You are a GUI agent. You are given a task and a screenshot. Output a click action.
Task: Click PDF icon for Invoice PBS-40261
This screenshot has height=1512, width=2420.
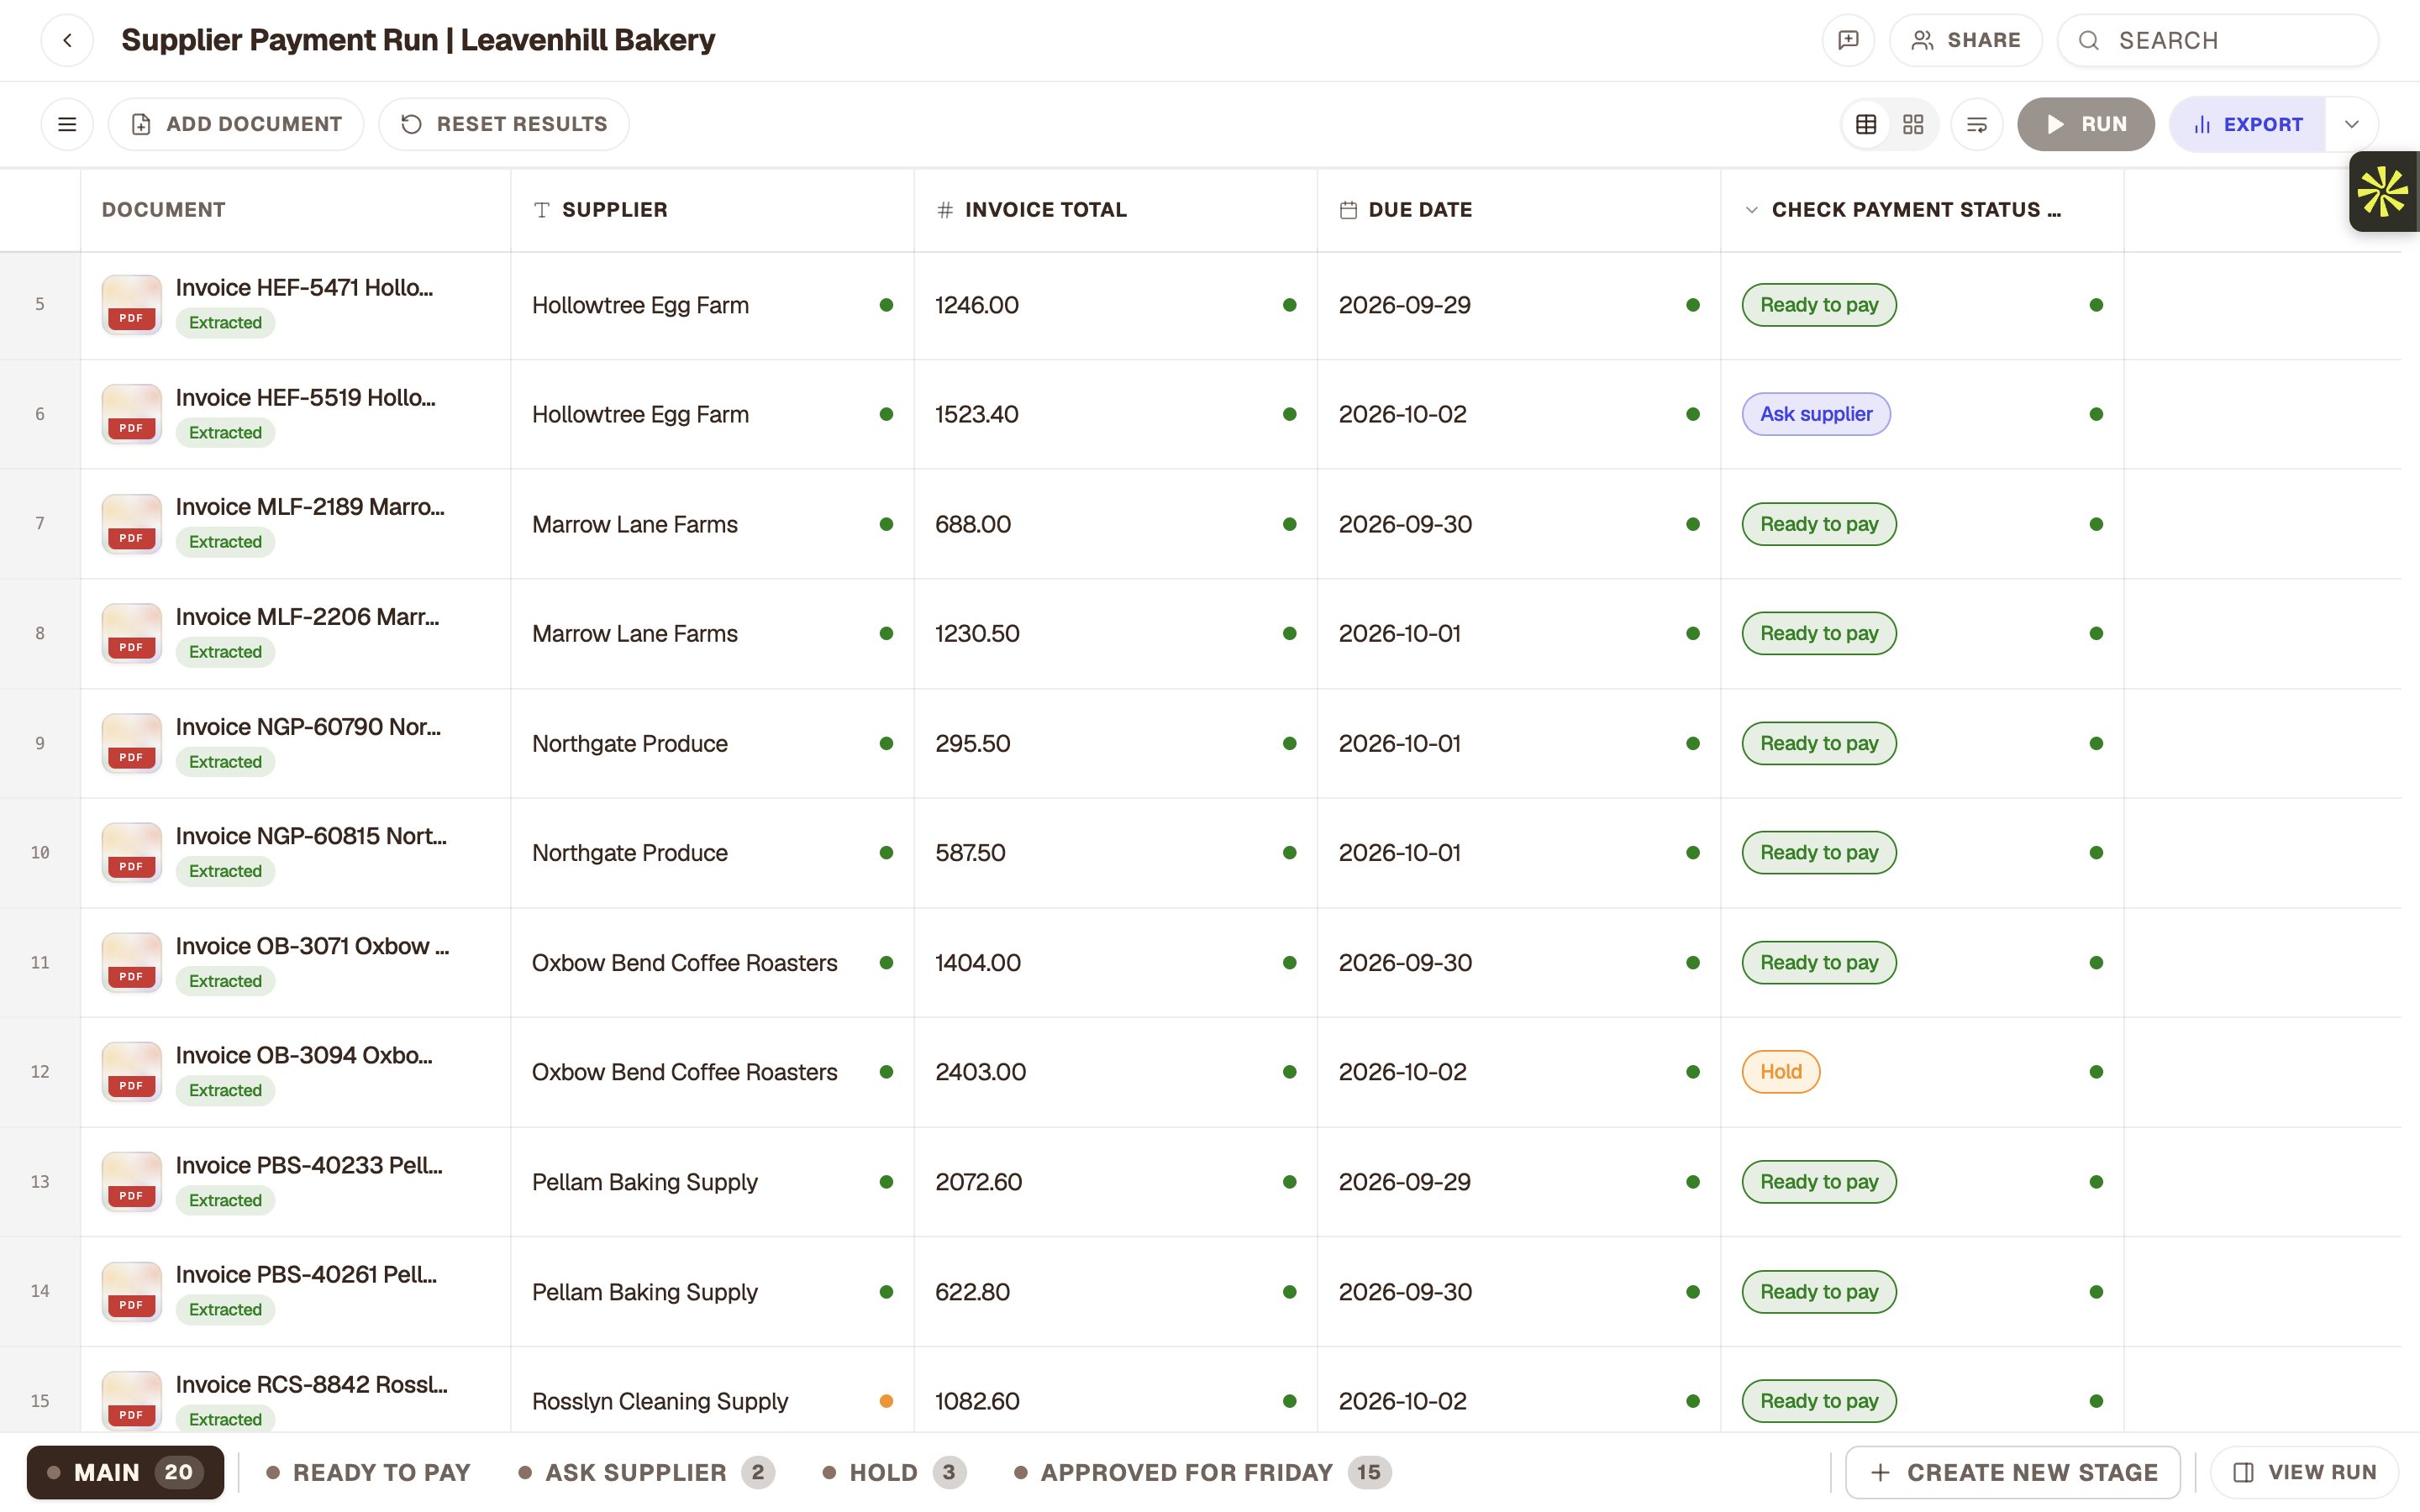click(x=131, y=1290)
